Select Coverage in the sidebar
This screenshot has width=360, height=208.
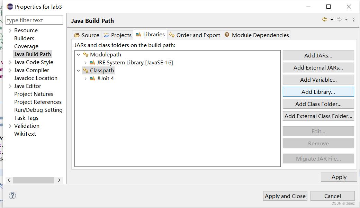tap(26, 46)
